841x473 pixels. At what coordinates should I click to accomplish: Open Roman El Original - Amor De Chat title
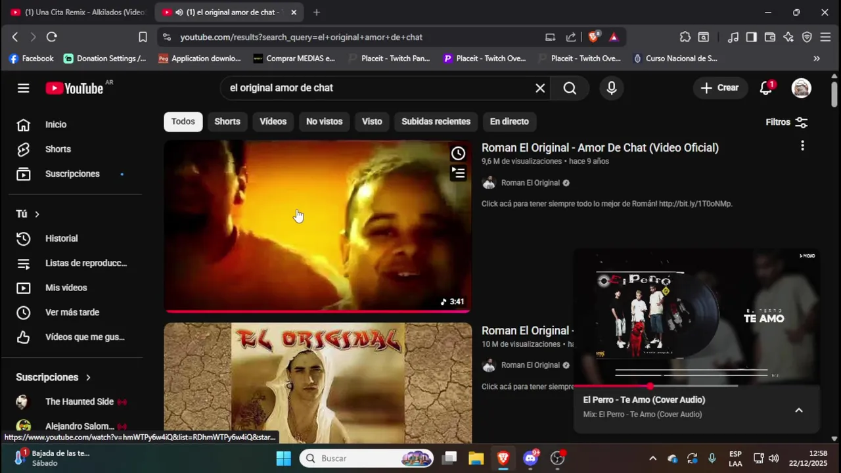click(600, 148)
